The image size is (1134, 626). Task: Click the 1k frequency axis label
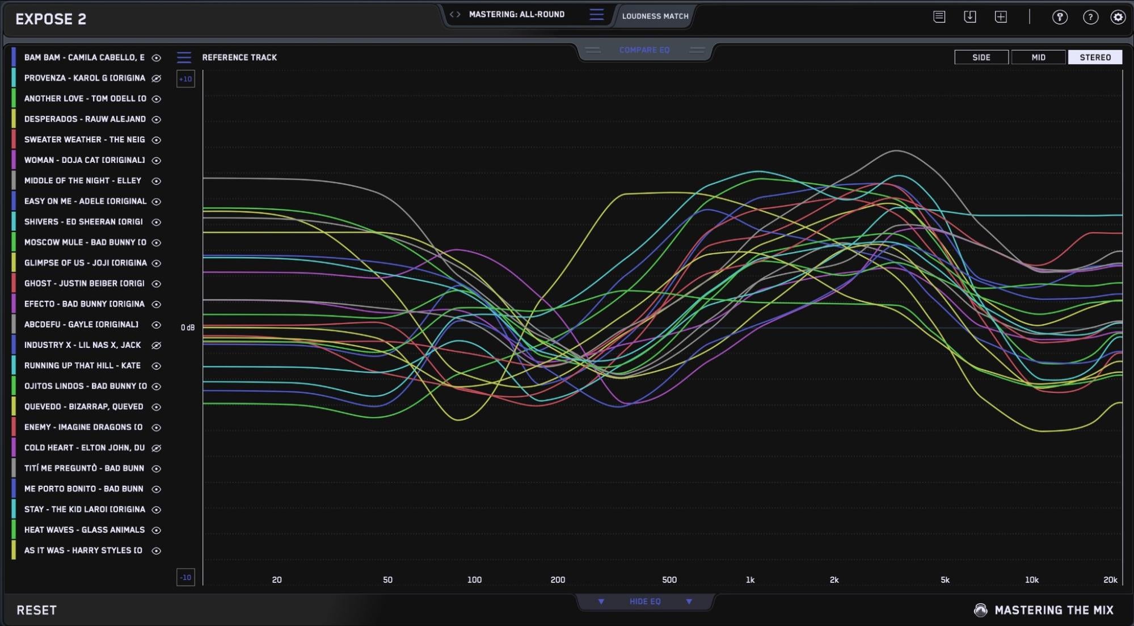click(x=750, y=580)
